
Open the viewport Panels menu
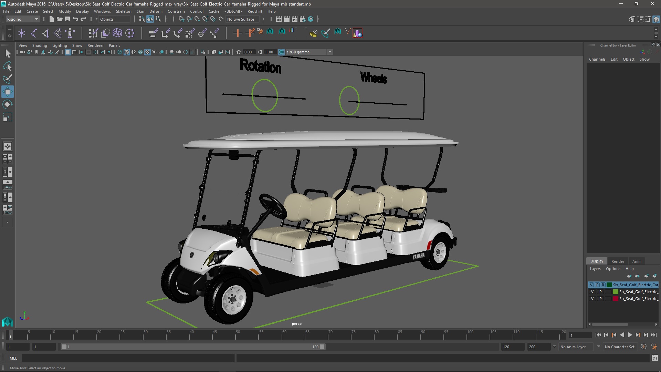tap(114, 45)
